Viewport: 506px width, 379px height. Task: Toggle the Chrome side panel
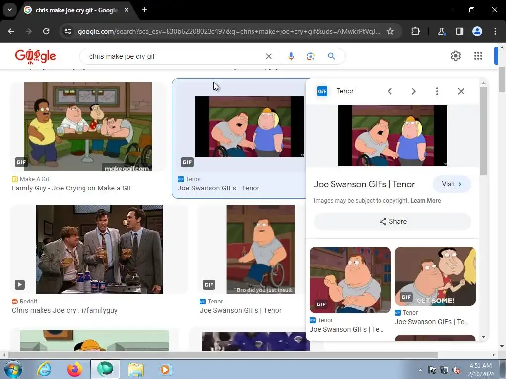point(459,31)
